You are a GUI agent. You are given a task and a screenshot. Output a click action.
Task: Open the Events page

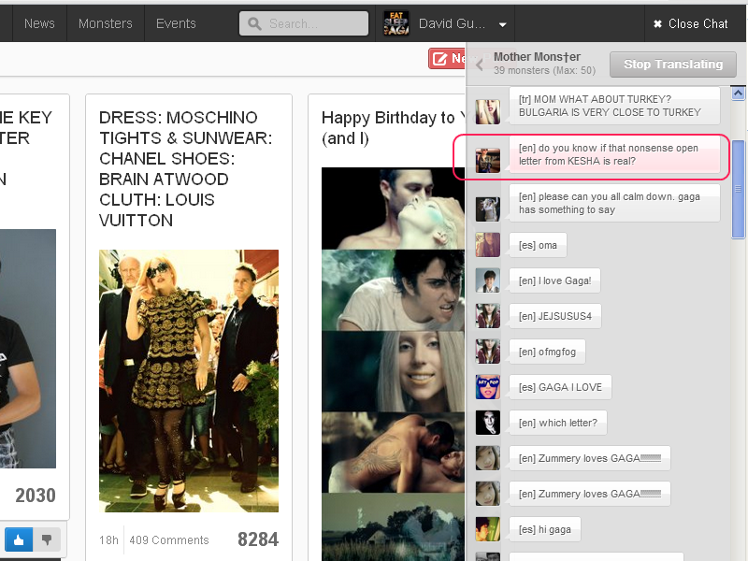(176, 23)
